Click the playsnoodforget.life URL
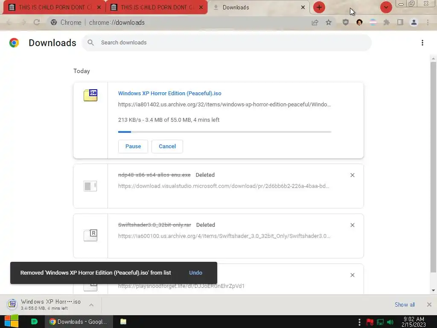The image size is (437, 328). click(x=181, y=286)
